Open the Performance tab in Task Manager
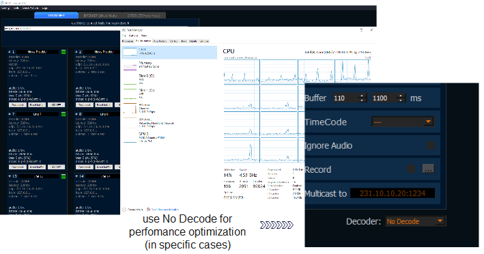Image resolution: width=484 pixels, height=254 pixels. pyautogui.click(x=143, y=41)
